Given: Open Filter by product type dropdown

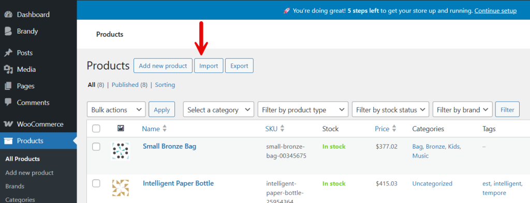Looking at the screenshot, I should 303,110.
